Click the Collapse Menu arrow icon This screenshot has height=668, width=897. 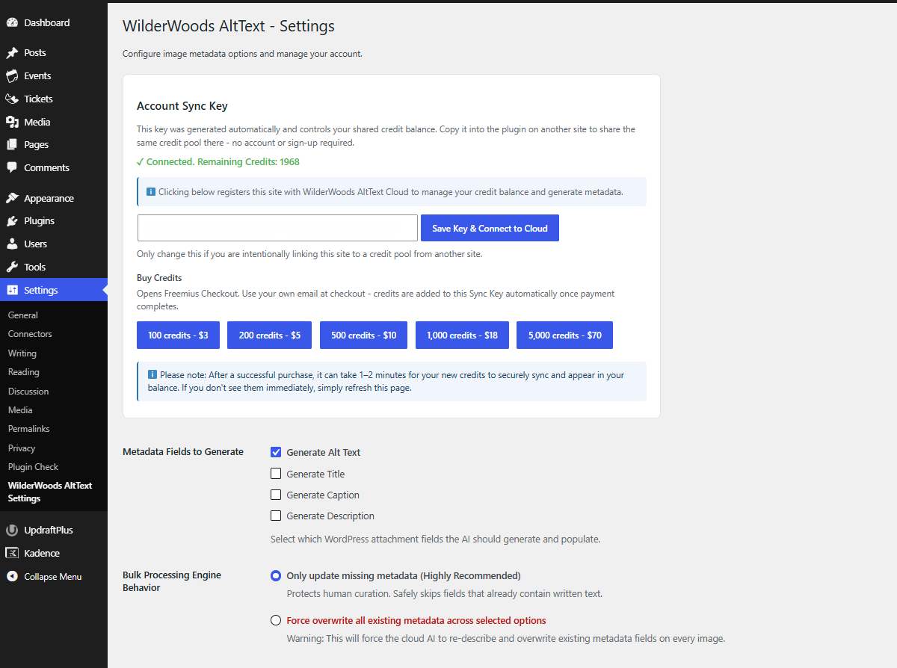12,576
